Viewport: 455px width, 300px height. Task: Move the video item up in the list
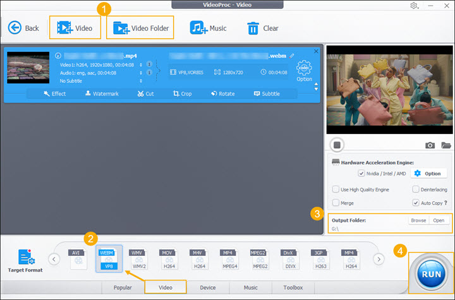[x=317, y=84]
